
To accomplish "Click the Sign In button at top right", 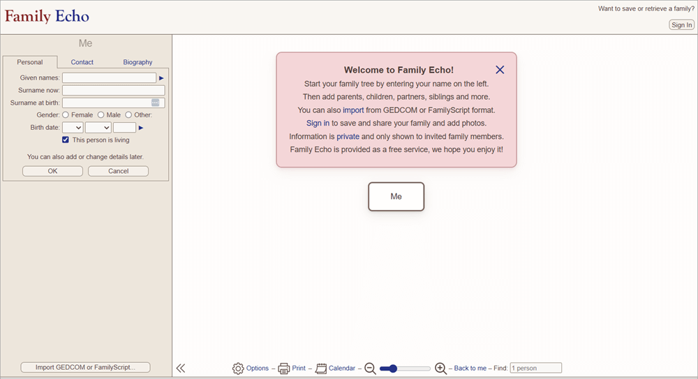I will pos(681,25).
